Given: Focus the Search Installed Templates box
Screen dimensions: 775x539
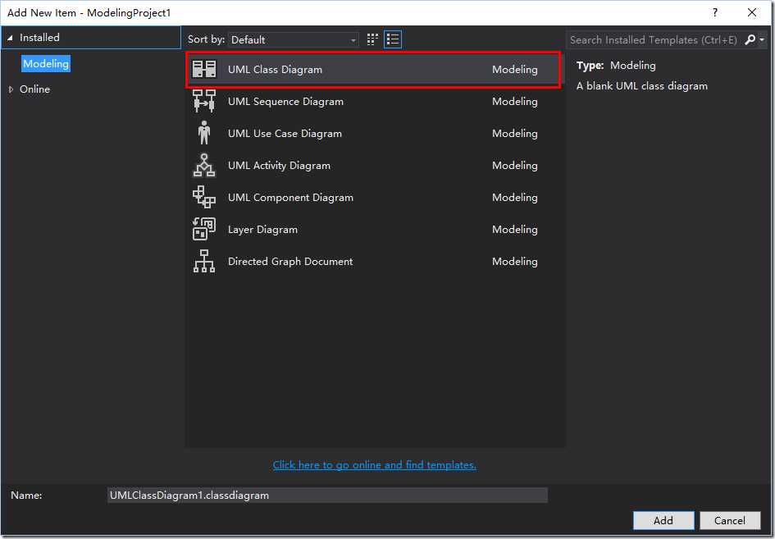Looking at the screenshot, I should (654, 39).
